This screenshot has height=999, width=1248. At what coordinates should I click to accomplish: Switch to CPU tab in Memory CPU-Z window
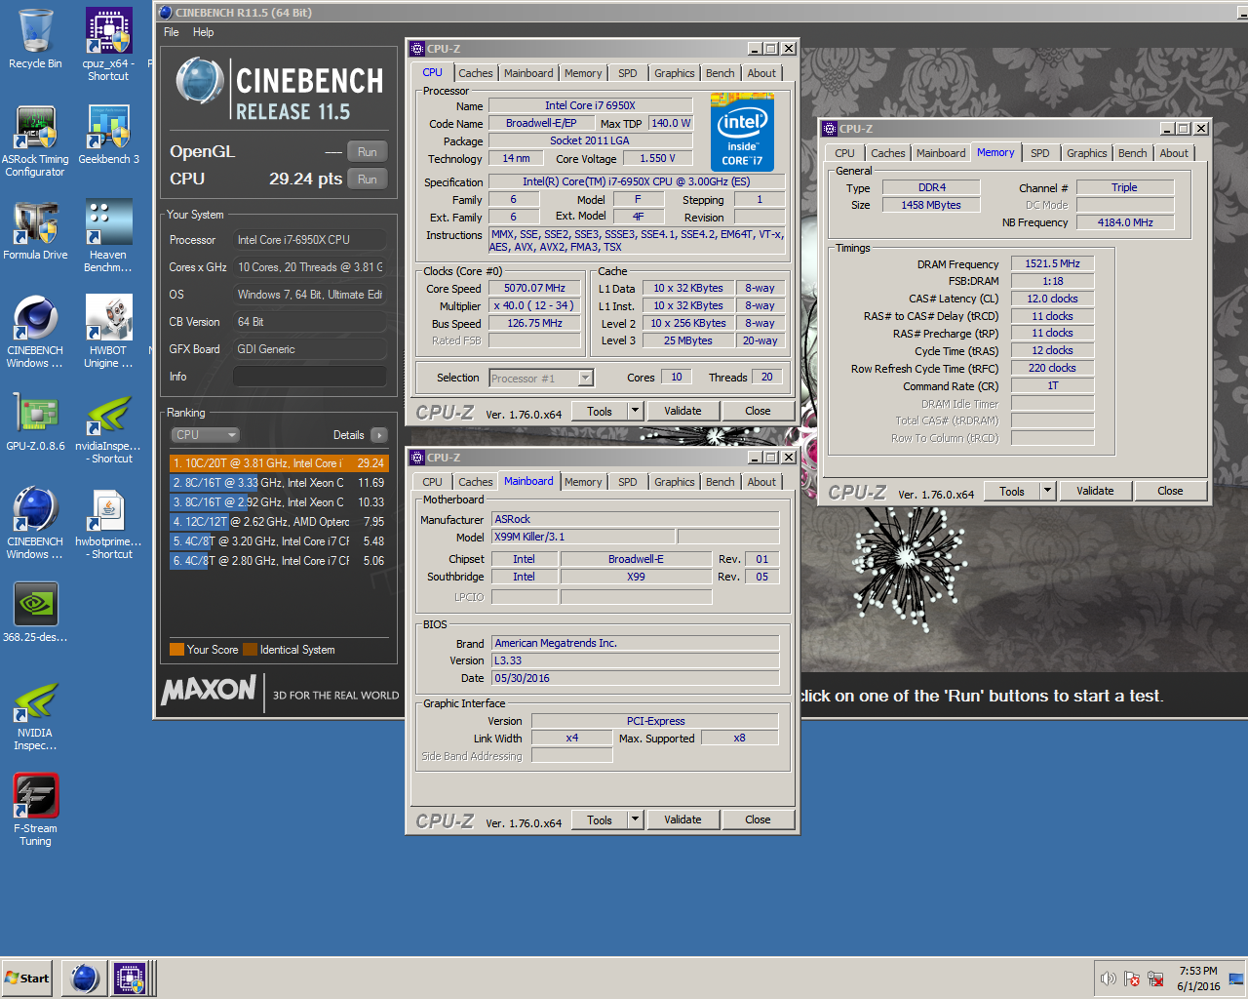(x=845, y=153)
